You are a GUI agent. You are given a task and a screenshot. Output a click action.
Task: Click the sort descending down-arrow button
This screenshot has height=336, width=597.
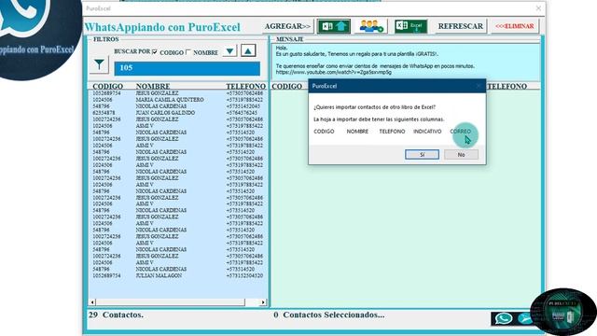(x=229, y=51)
